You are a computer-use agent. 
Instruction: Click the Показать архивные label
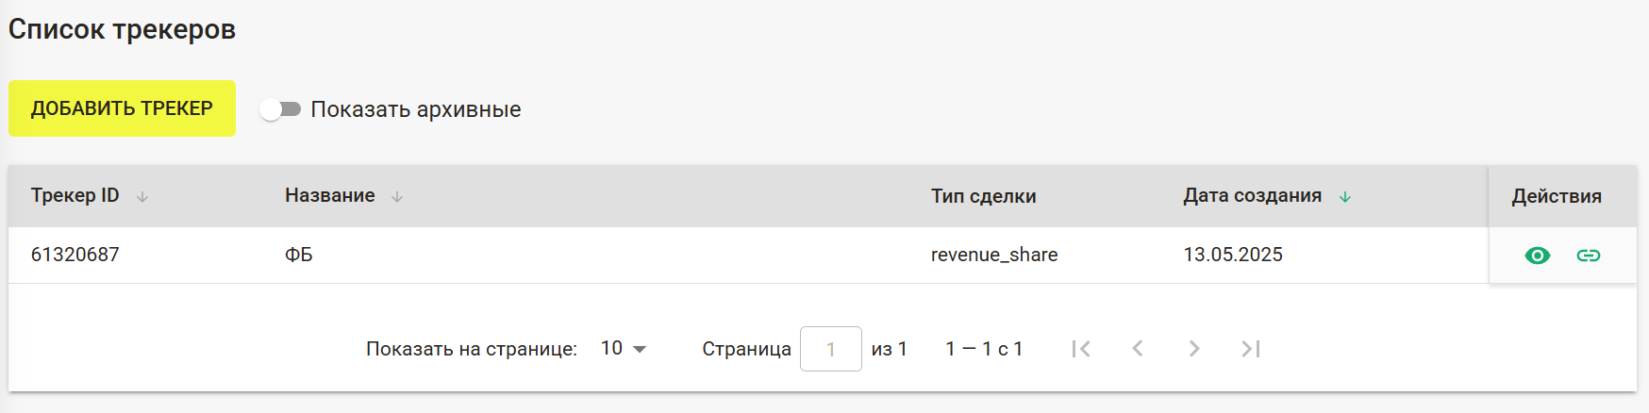[x=416, y=109]
